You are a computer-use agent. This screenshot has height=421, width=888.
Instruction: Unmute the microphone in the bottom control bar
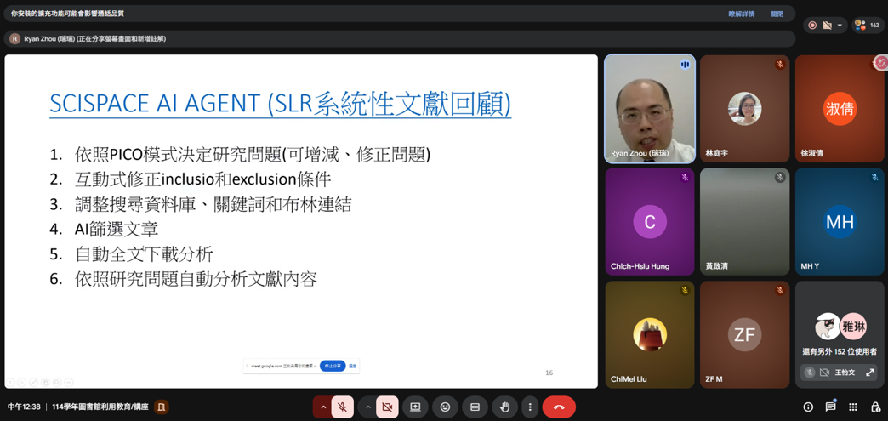tap(343, 407)
